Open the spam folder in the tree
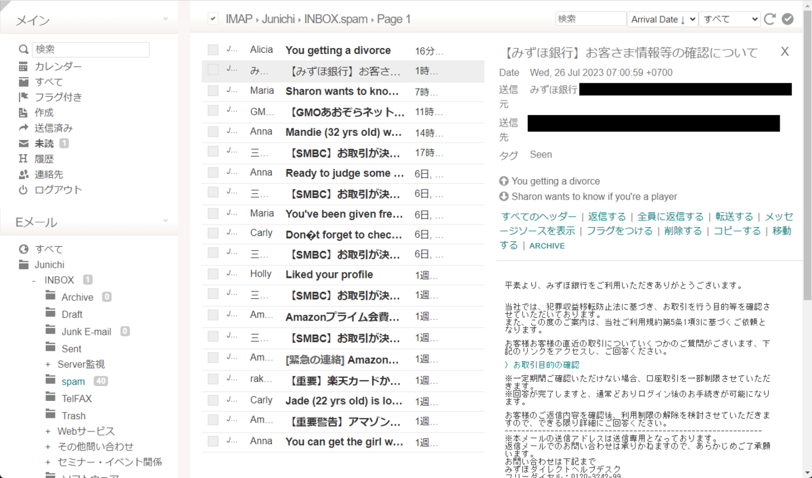Screen dimensions: 812x478 pyautogui.click(x=73, y=381)
